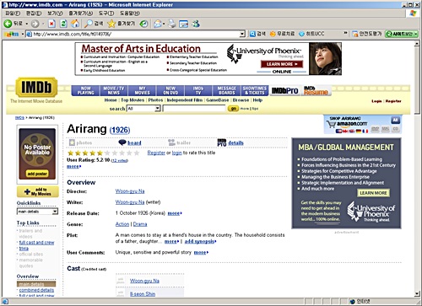Click the browser URL address field
Image resolution: width=422 pixels, height=306 pixels.
click(136, 34)
